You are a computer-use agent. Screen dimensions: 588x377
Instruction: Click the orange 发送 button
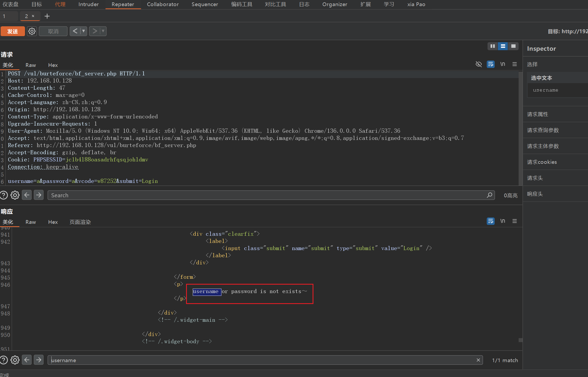coord(12,31)
